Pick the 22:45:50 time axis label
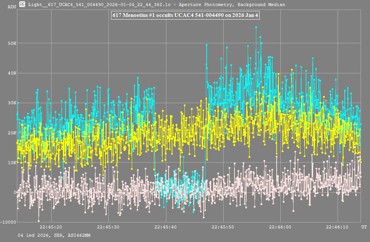This screenshot has width=370, height=242. click(223, 227)
